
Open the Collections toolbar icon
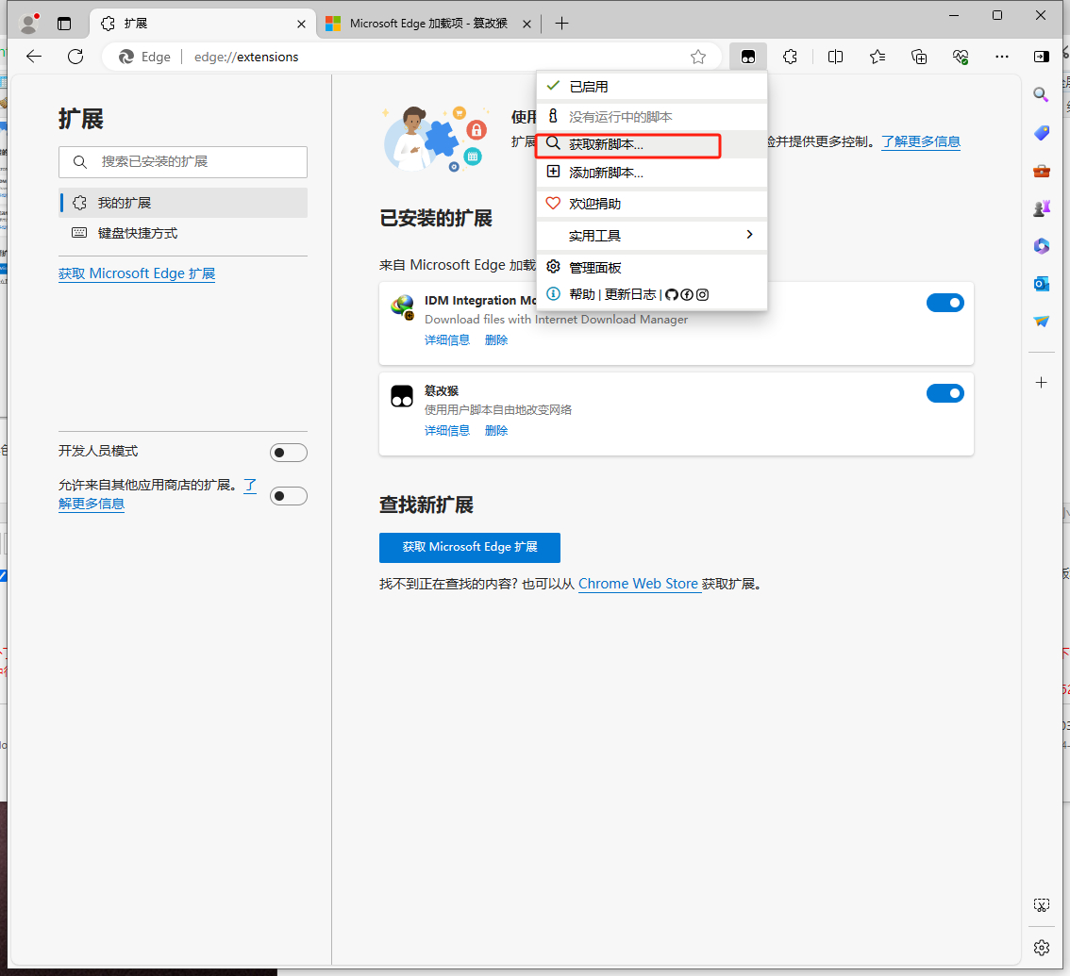pos(919,57)
